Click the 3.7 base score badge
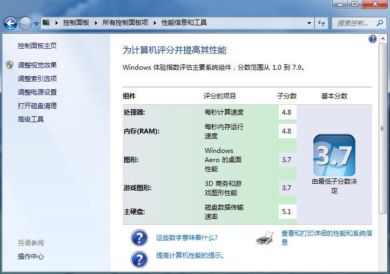390x274 pixels. (x=334, y=155)
